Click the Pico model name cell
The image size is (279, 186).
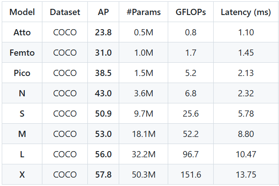pyautogui.click(x=22, y=73)
